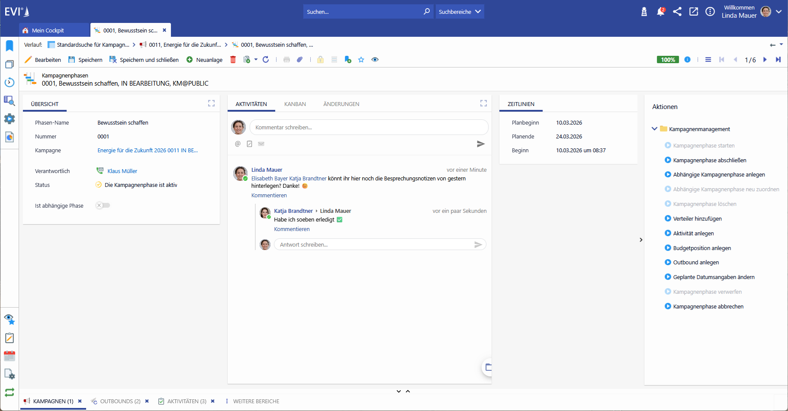Viewport: 788px width, 411px height.
Task: Click the 'Kommentar schreiben...' input field
Action: pyautogui.click(x=369, y=128)
